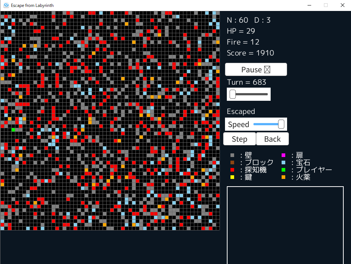Click the 'Turn = 683' label
Screen dimensions: 351x264
pyautogui.click(x=247, y=82)
